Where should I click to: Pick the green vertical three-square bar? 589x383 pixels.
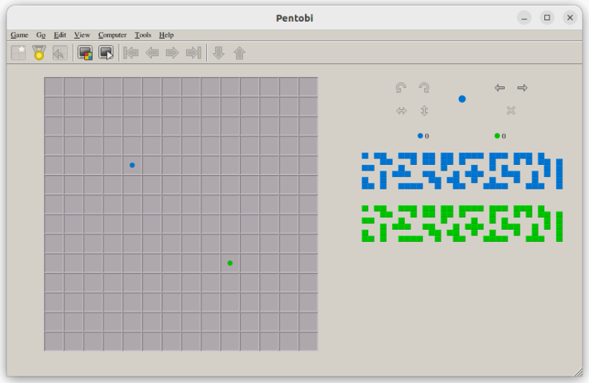pos(383,233)
